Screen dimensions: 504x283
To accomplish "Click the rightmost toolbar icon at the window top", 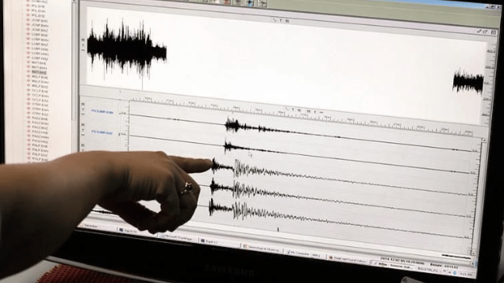I will (263, 4).
